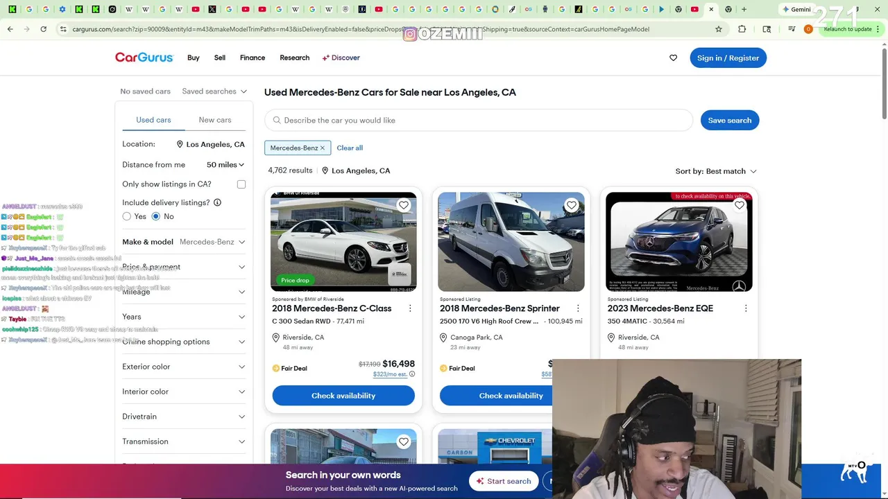Open the Discover menu item

click(341, 58)
